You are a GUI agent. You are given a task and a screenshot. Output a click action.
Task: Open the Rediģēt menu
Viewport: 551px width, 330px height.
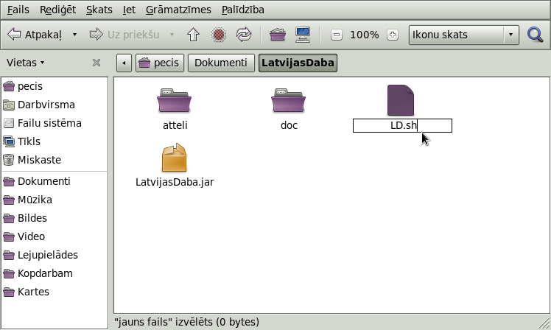click(x=57, y=10)
